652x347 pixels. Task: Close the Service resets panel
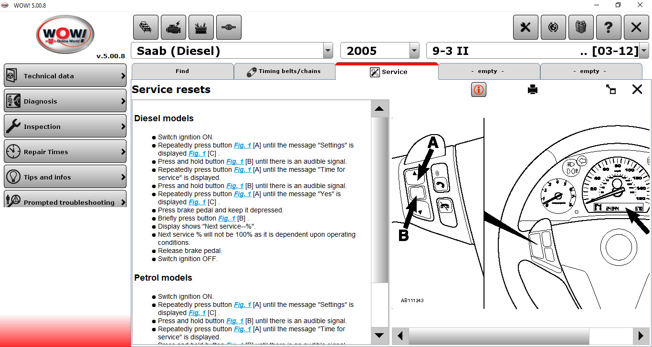(637, 89)
